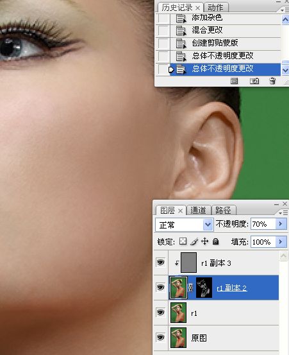Select the 混合更改 history state
Viewport: 289px width, 355px height.
[x=225, y=31]
